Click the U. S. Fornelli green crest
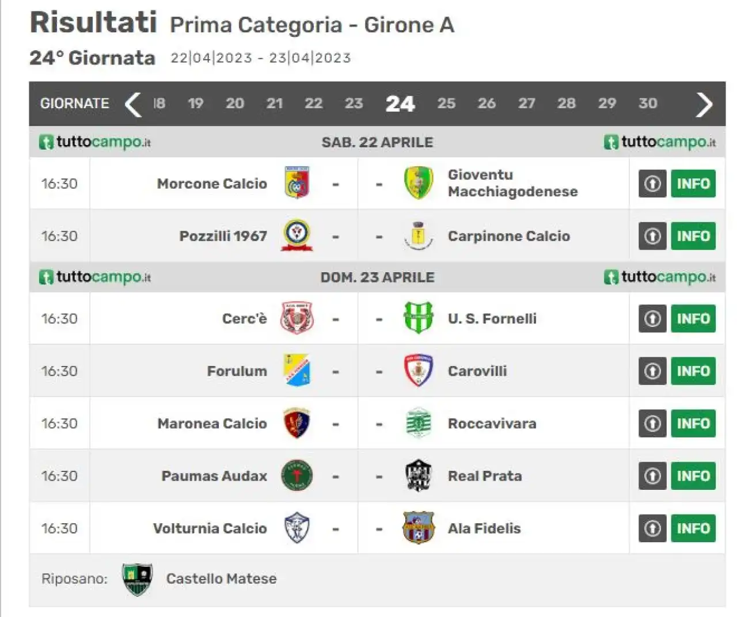This screenshot has width=737, height=617. (418, 318)
